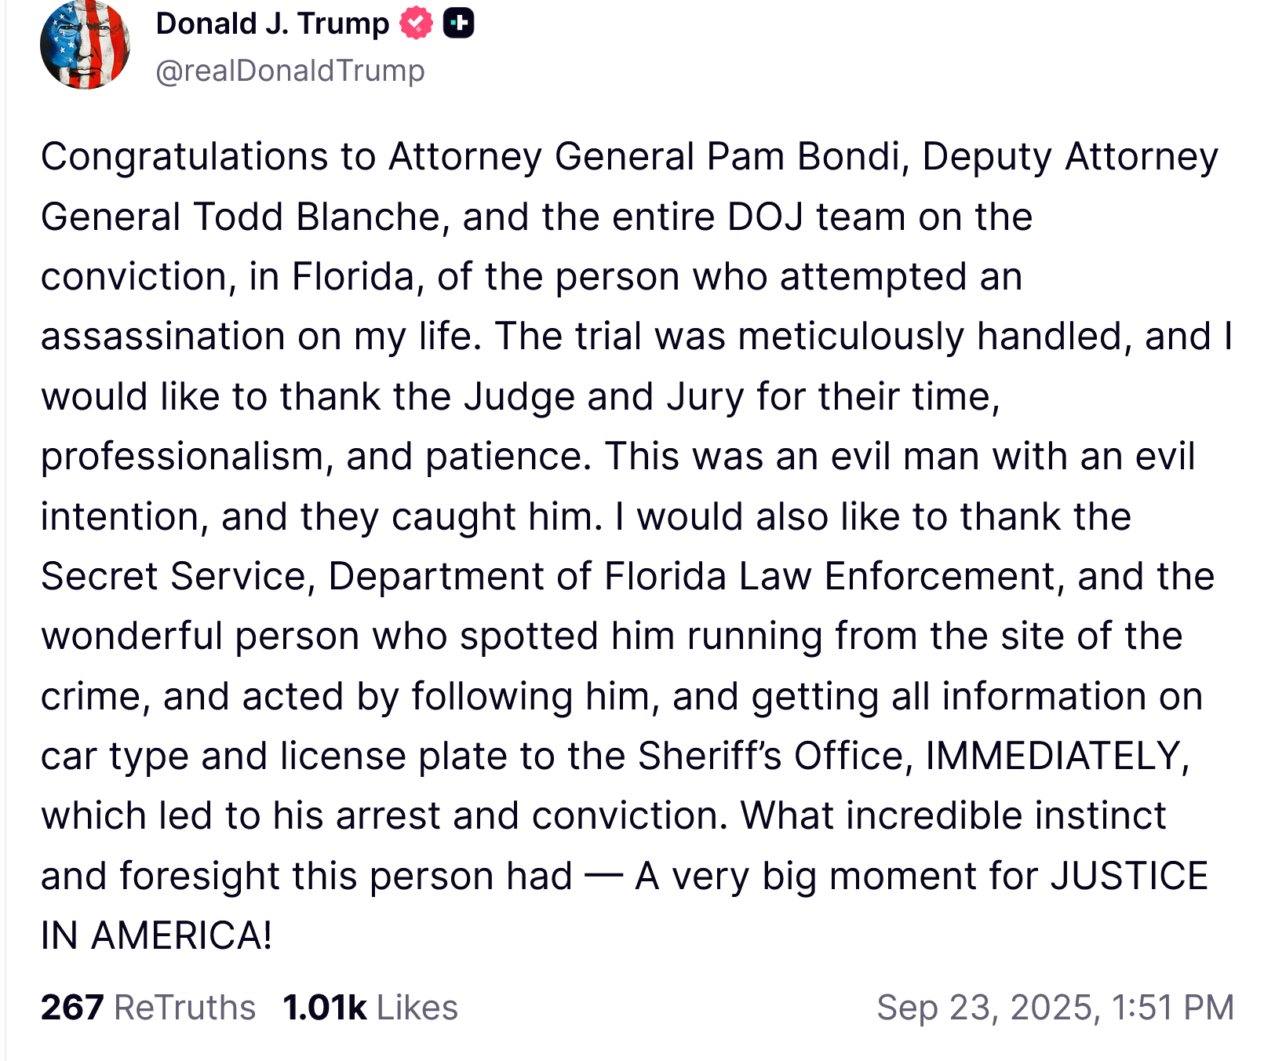Click the word IMMEDIATELY in the post
Image resolution: width=1264 pixels, height=1061 pixels.
(x=1056, y=756)
